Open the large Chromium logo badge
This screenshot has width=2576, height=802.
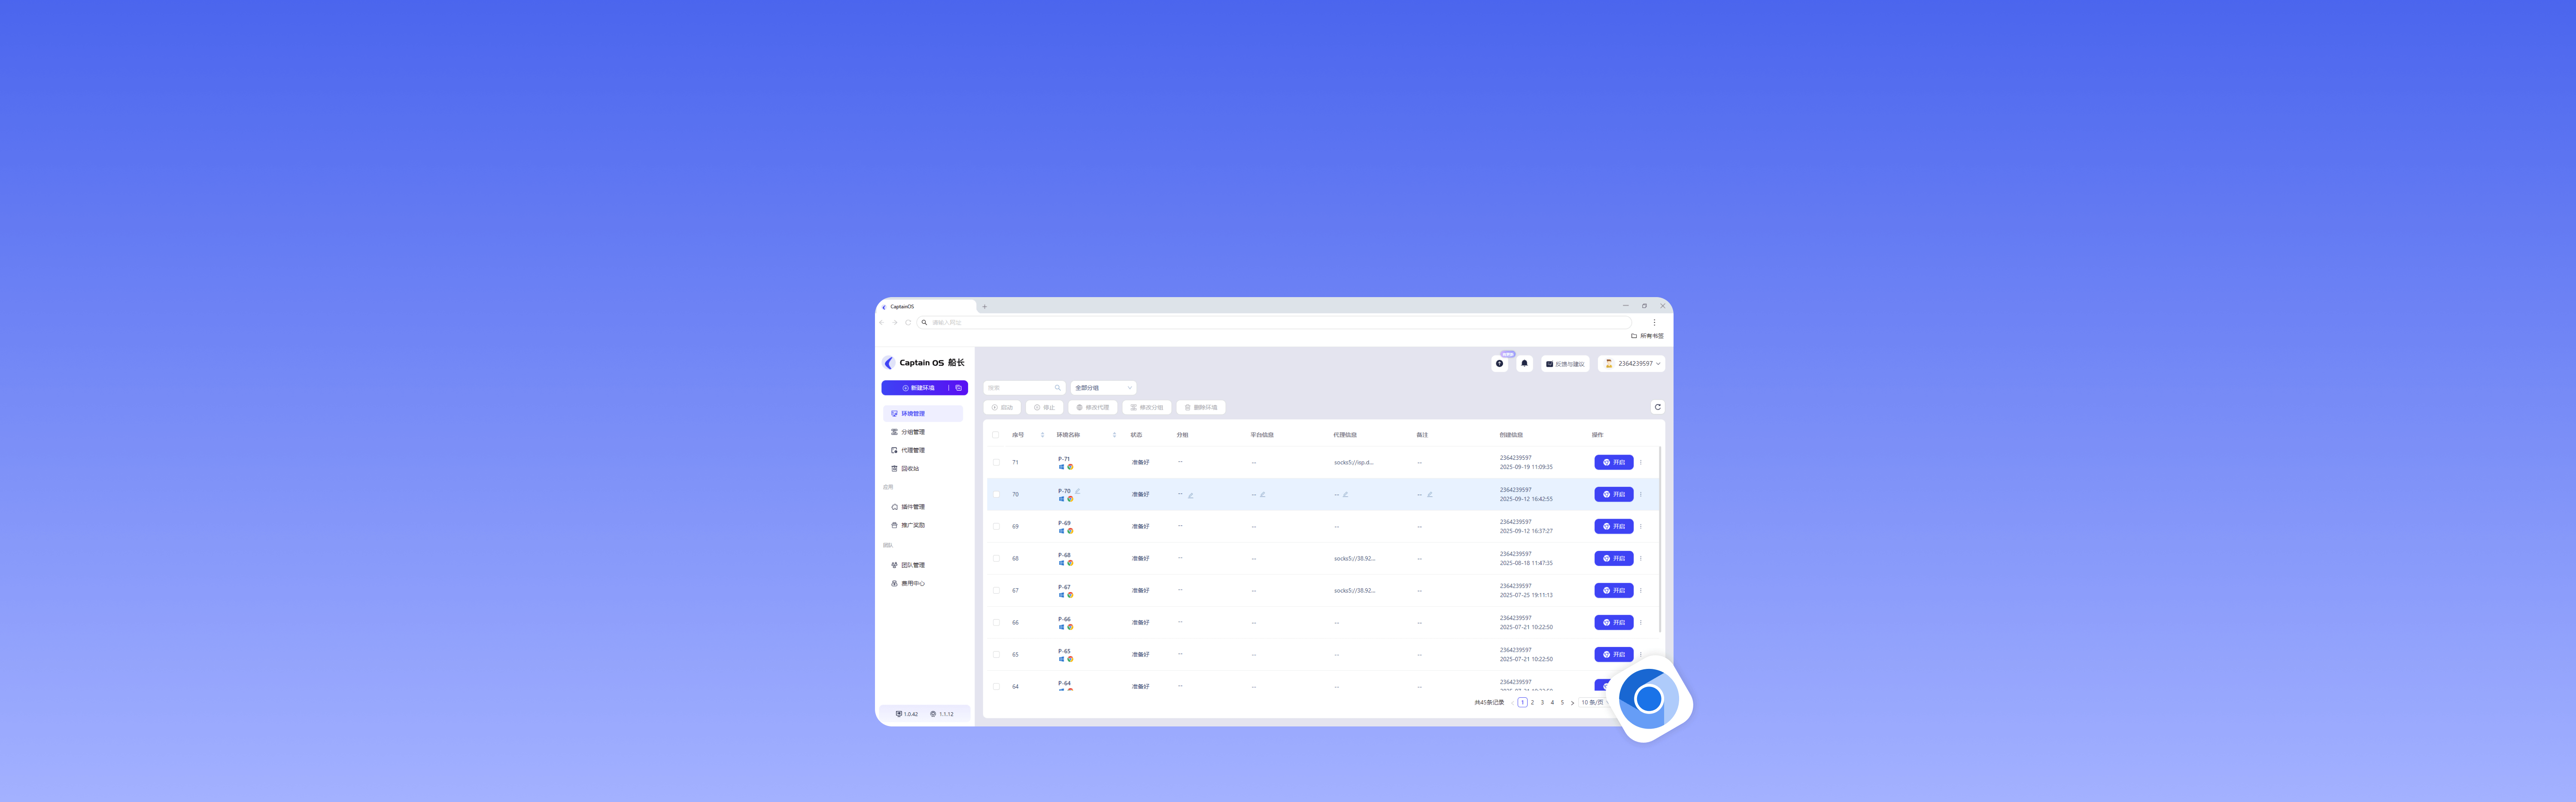[1650, 699]
